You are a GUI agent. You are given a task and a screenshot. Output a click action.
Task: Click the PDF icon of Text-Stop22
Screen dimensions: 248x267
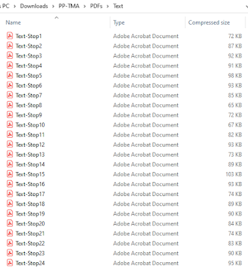tap(9, 243)
